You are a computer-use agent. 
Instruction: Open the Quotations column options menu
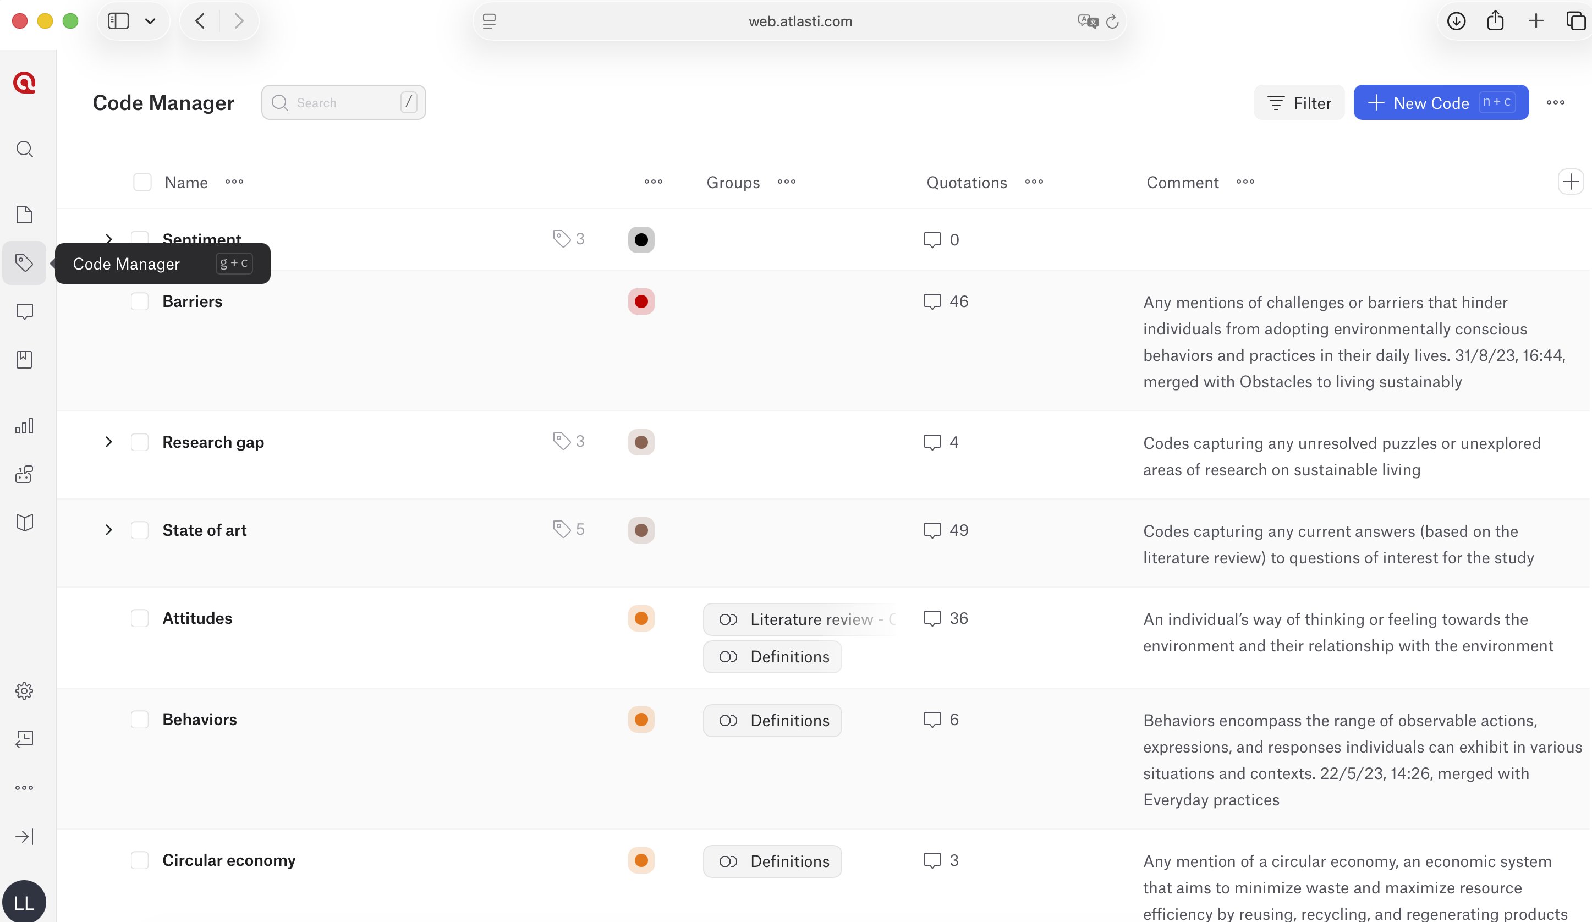pos(1034,182)
